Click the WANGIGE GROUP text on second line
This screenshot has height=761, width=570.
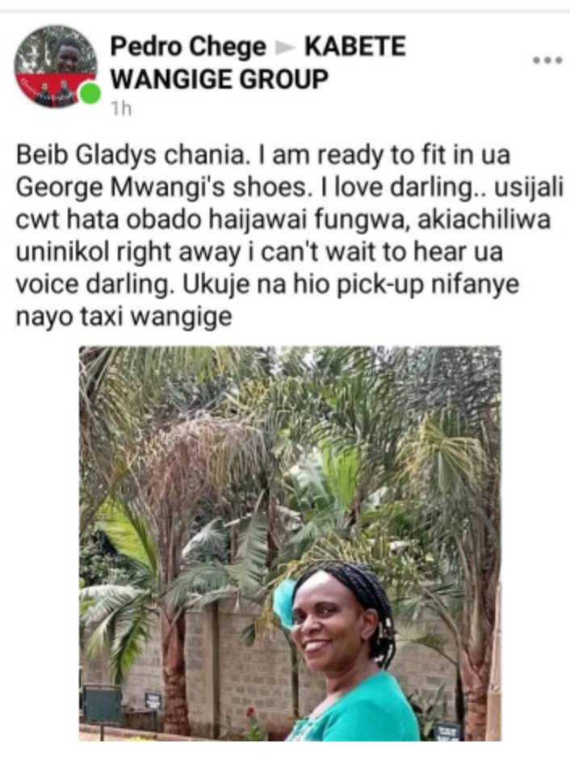(220, 79)
